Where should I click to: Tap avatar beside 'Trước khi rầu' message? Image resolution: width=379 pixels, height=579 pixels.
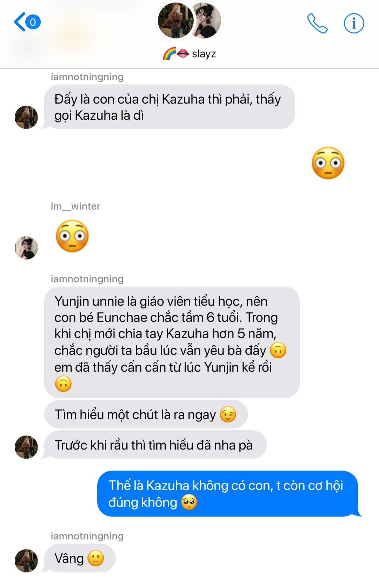(26, 447)
